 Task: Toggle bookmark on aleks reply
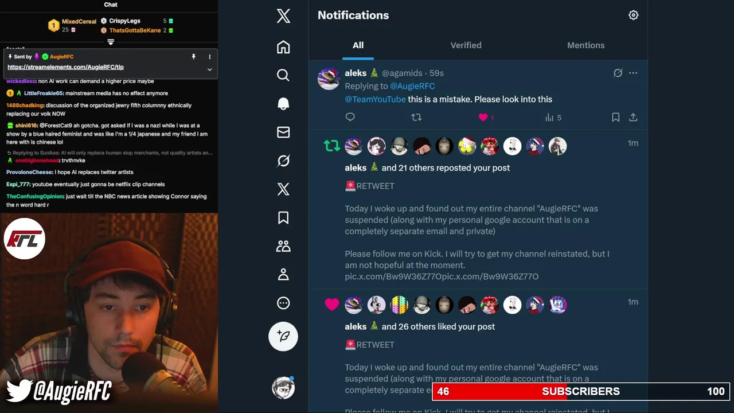click(x=615, y=117)
